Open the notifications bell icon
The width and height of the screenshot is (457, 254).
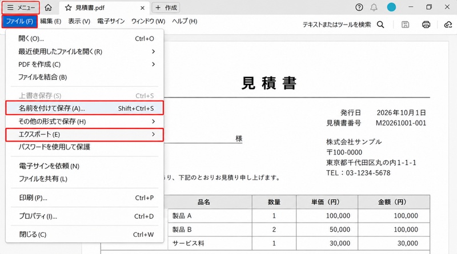point(374,7)
